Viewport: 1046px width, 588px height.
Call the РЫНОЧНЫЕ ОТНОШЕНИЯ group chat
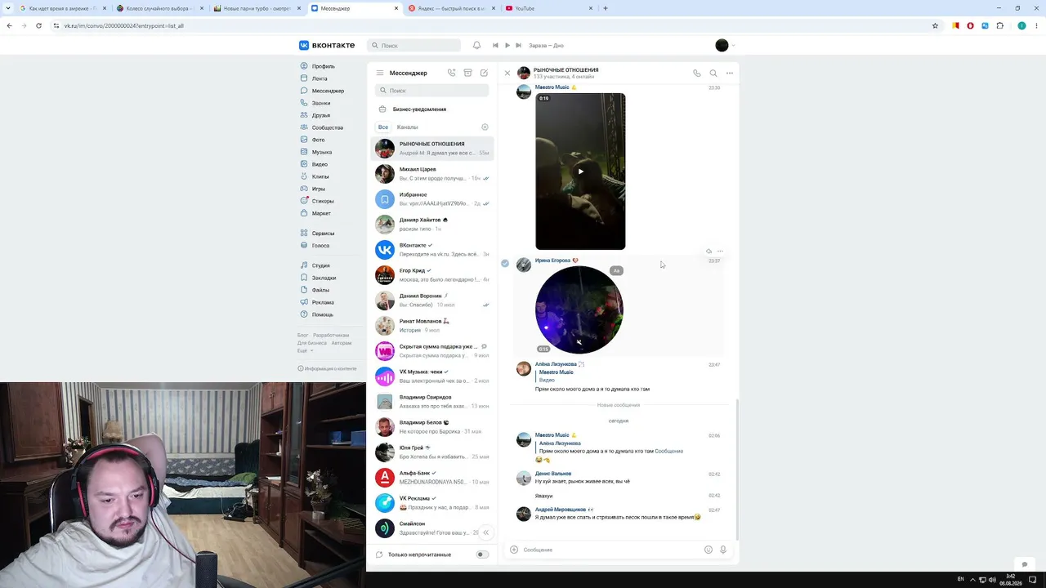pyautogui.click(x=696, y=73)
